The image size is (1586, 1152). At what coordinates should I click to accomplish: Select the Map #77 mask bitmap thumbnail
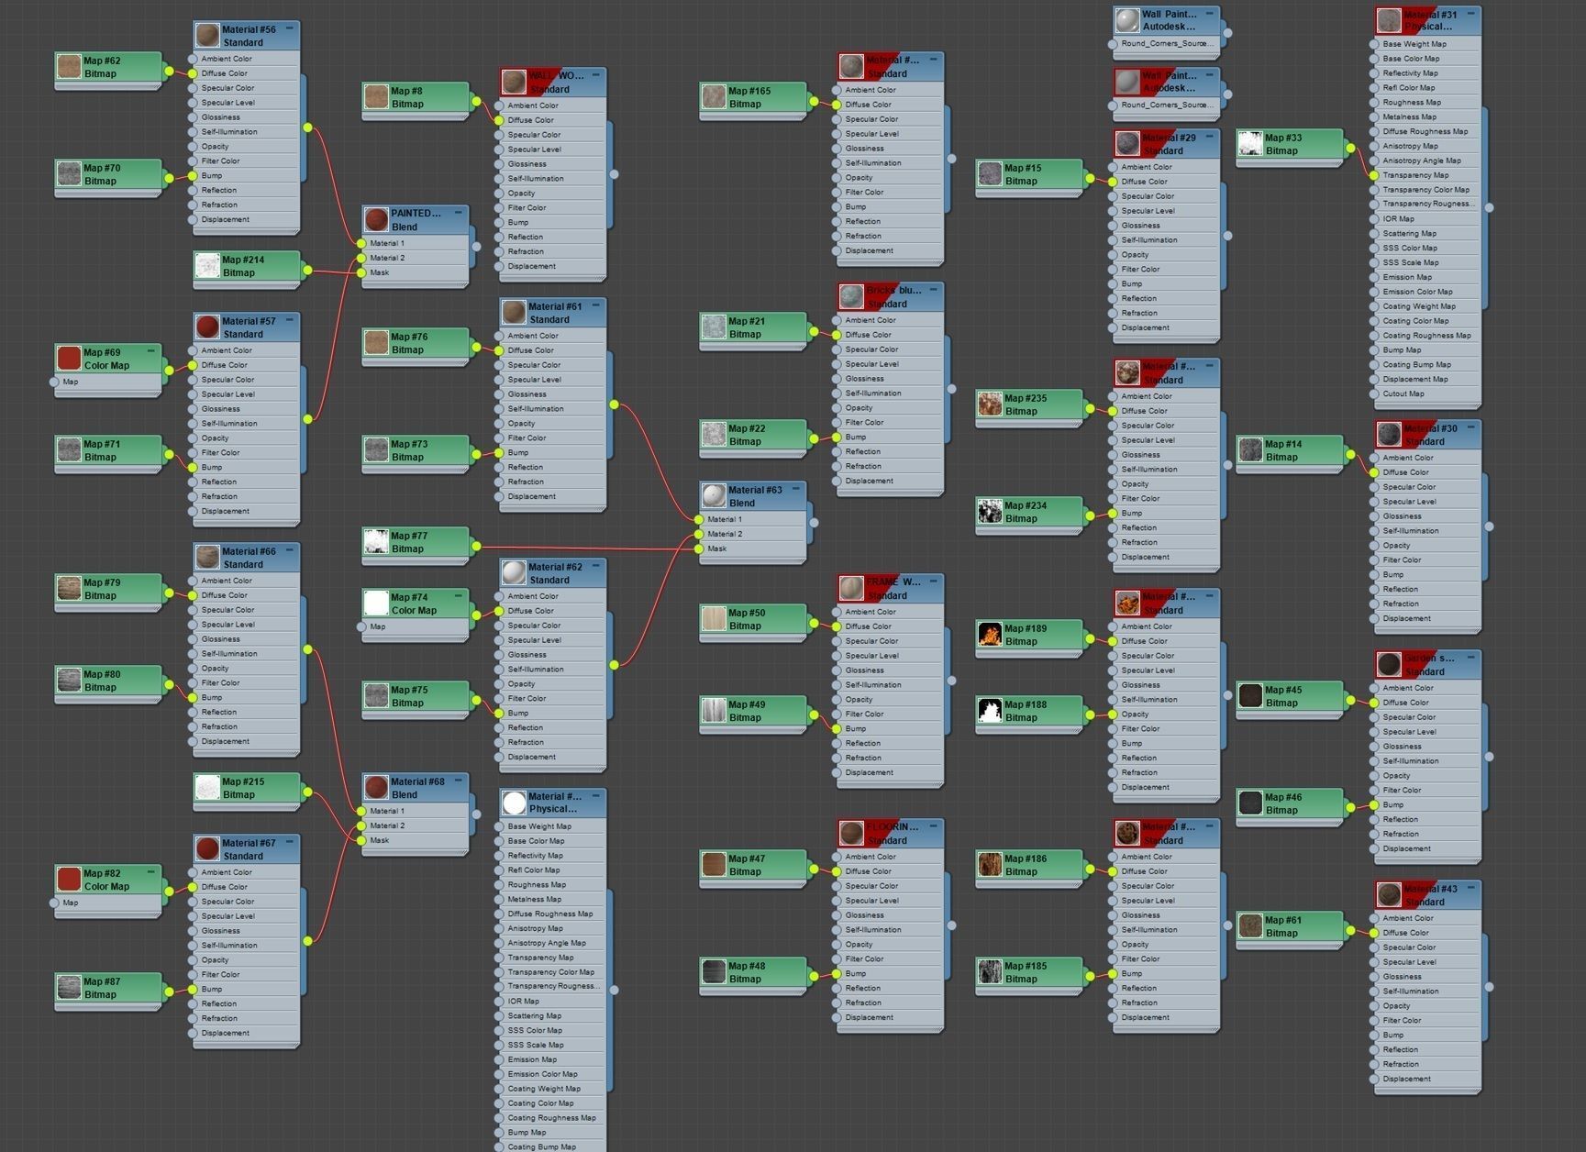point(376,542)
